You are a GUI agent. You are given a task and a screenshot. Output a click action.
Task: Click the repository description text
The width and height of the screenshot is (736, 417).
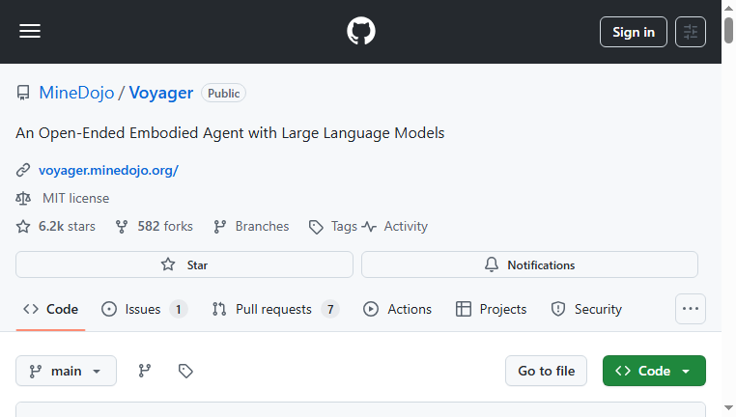[x=230, y=133]
